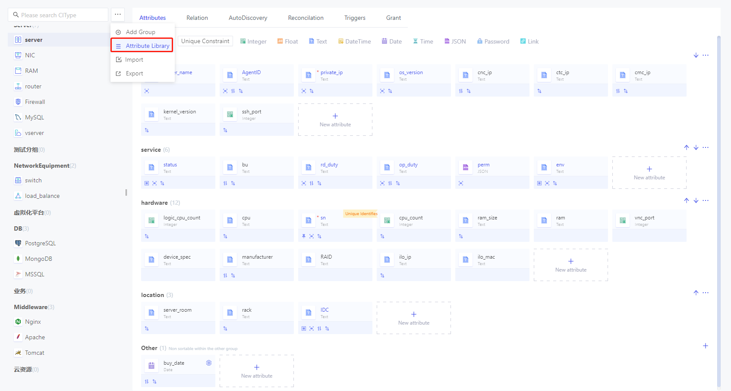
Task: Add new attribute in location group
Action: (413, 318)
